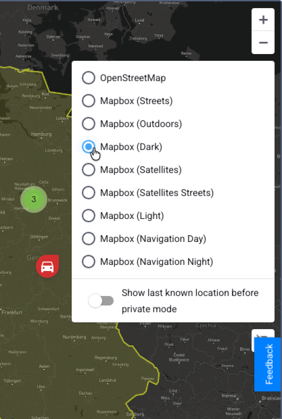Select Mapbox (Navigation Day) radio button
Image resolution: width=282 pixels, height=419 pixels.
point(89,239)
